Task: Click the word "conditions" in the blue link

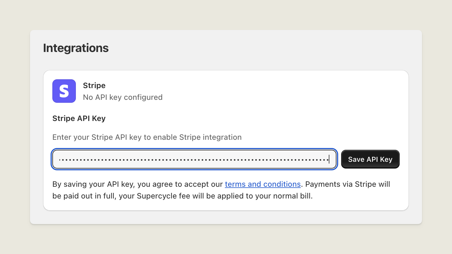Action: coord(282,184)
